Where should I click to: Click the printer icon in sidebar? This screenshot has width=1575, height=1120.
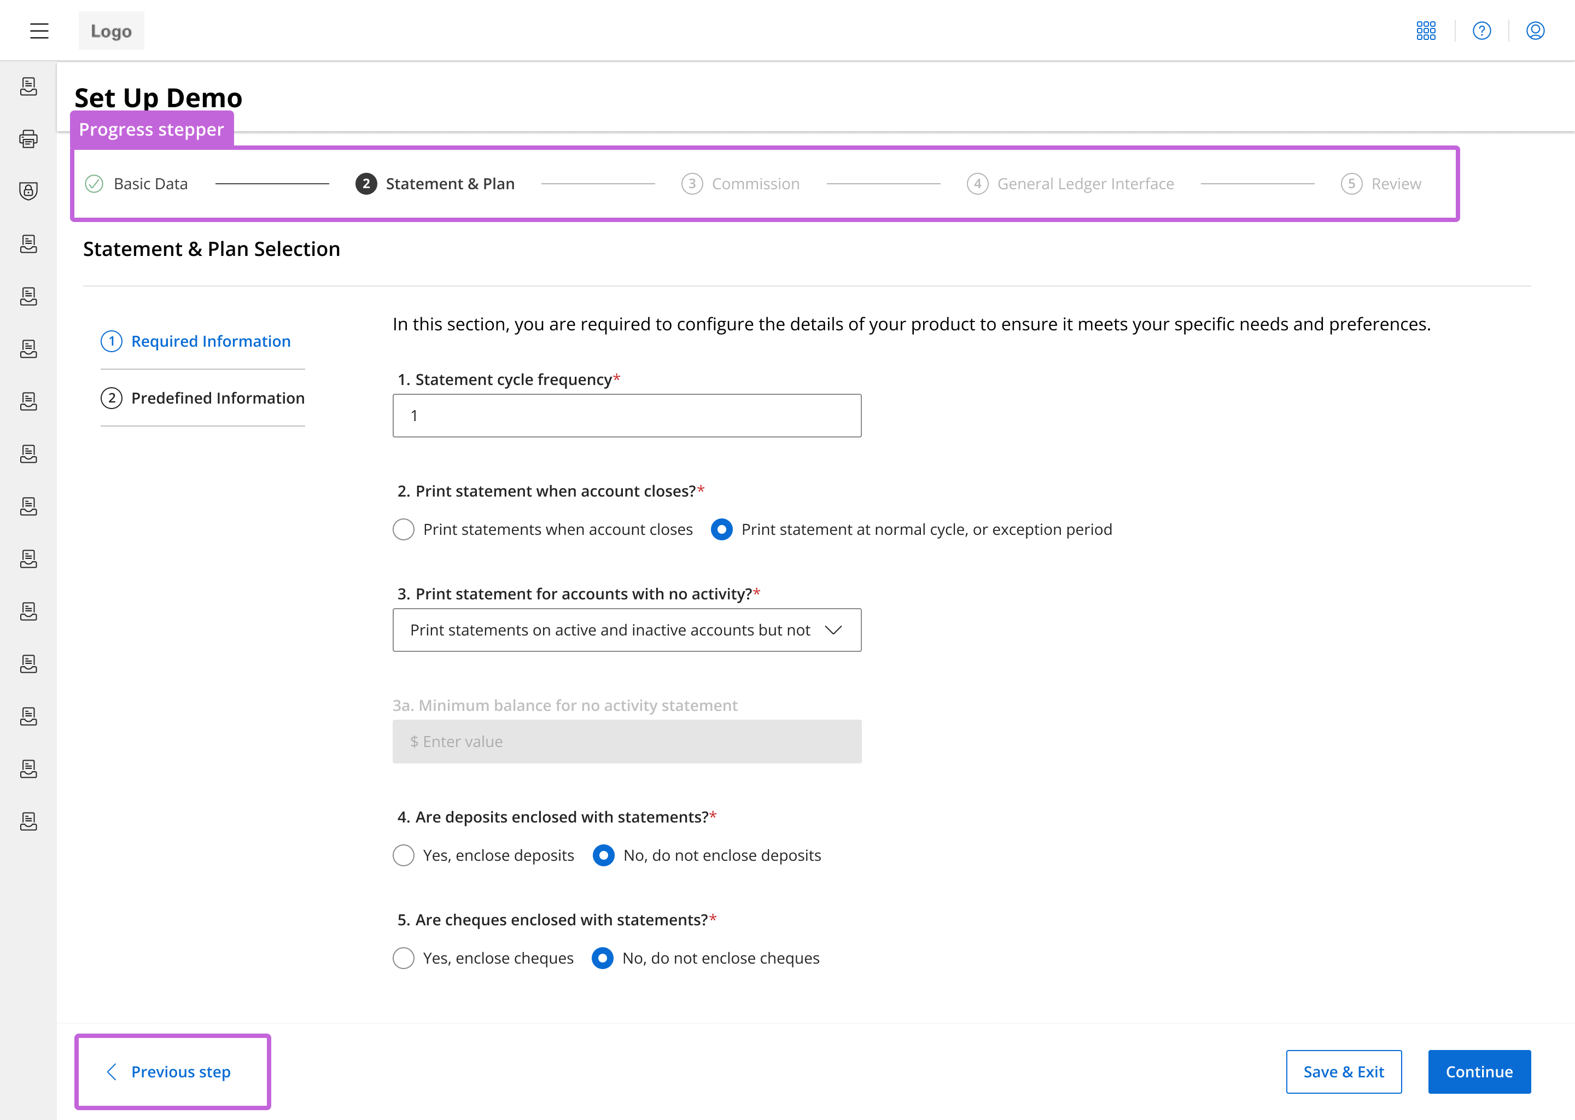(28, 138)
